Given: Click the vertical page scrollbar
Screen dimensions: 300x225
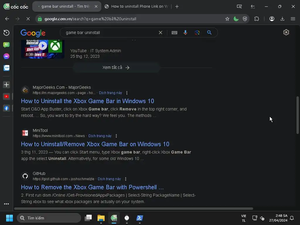Looking at the screenshot, I should (298, 115).
